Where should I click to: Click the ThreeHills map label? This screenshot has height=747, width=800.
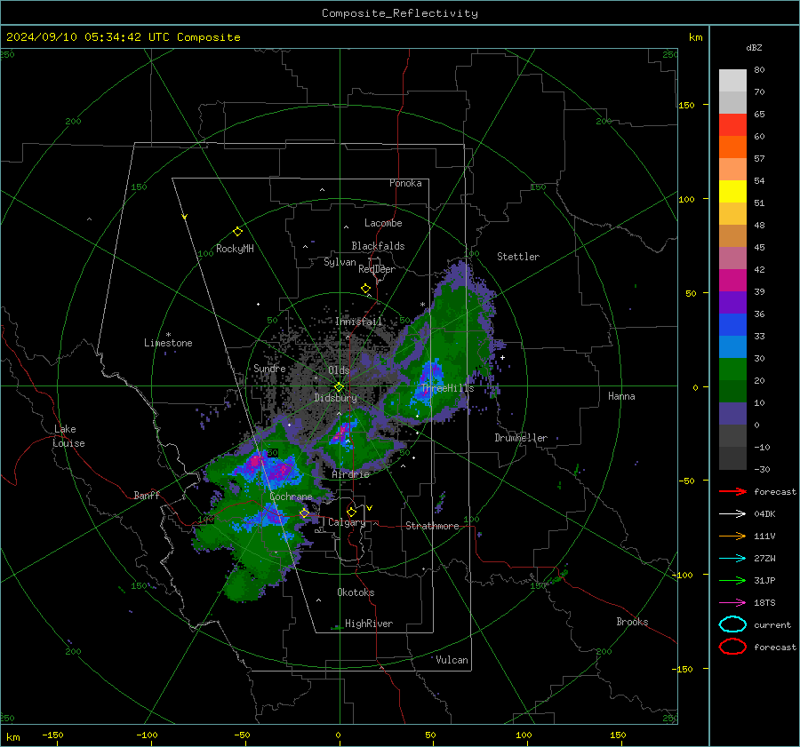[x=447, y=388]
